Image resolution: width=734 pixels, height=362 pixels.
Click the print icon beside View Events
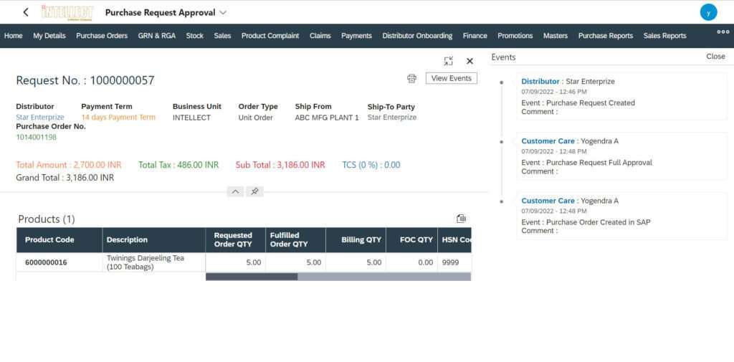point(411,78)
